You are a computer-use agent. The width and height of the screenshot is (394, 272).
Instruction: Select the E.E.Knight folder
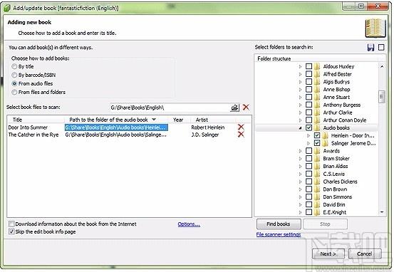(334, 212)
